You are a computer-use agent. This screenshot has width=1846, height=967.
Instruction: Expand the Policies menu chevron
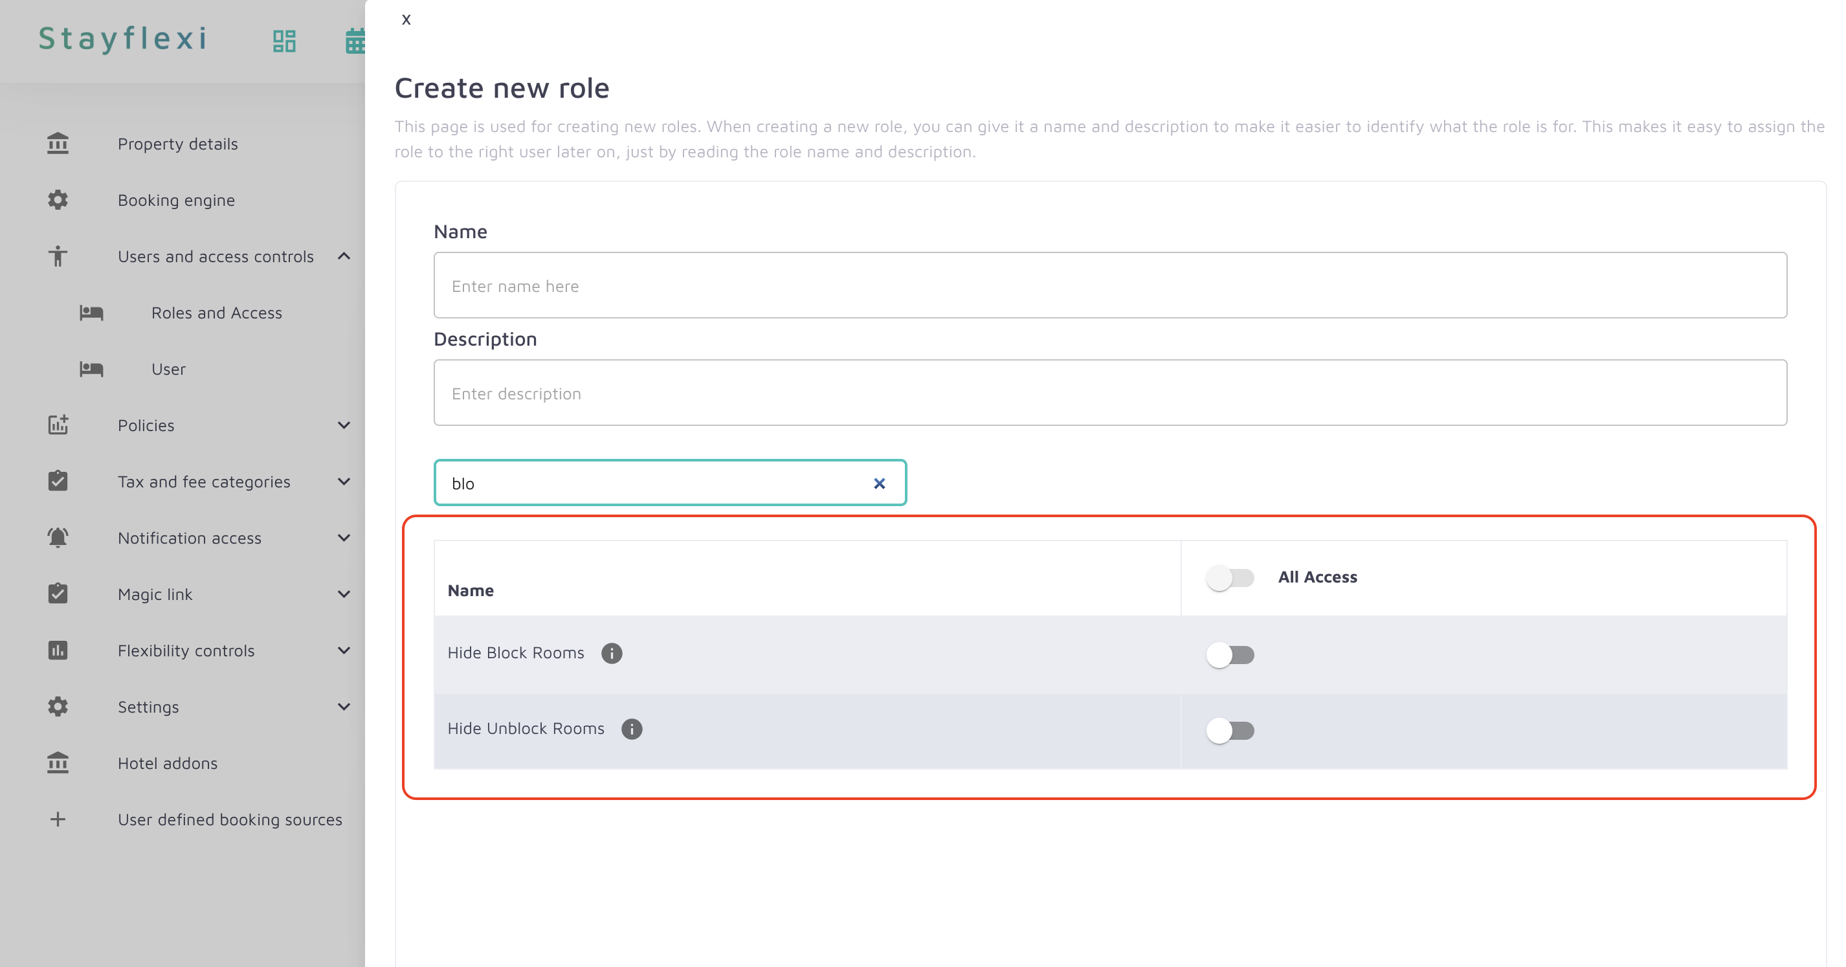(344, 425)
